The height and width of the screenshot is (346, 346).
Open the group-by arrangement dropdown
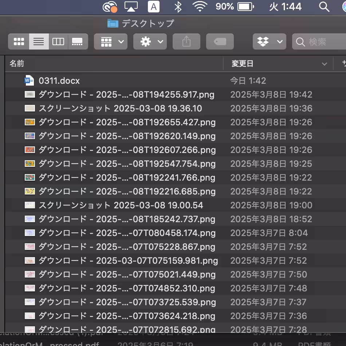pos(111,42)
